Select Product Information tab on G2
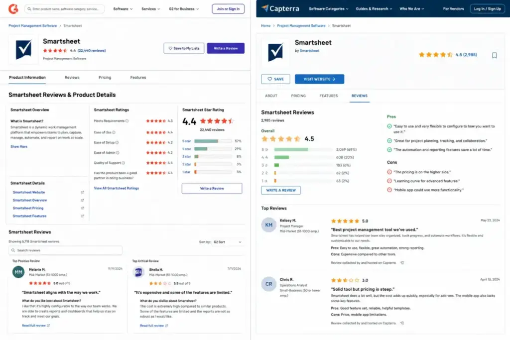The height and width of the screenshot is (340, 510). 27,77
